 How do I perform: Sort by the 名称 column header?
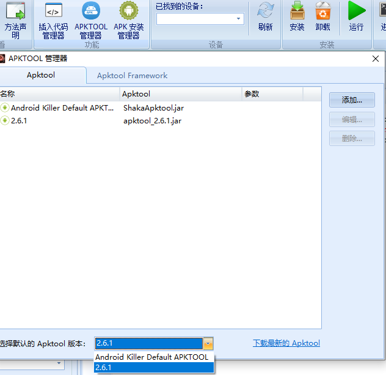(60, 94)
